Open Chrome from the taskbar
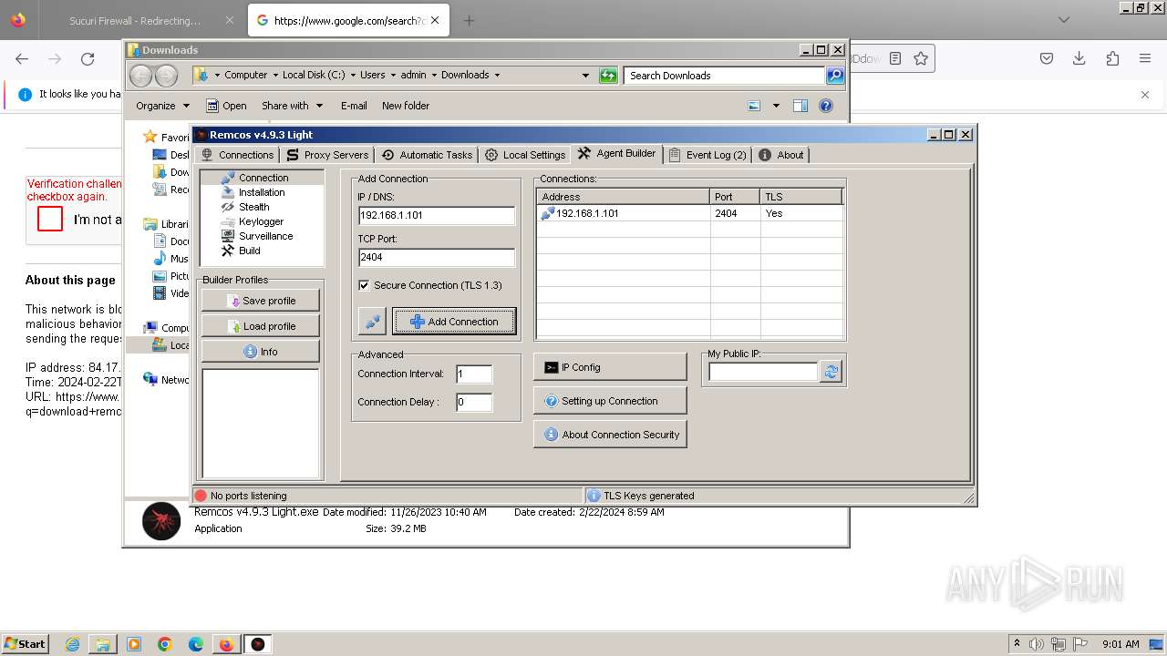 (x=165, y=644)
